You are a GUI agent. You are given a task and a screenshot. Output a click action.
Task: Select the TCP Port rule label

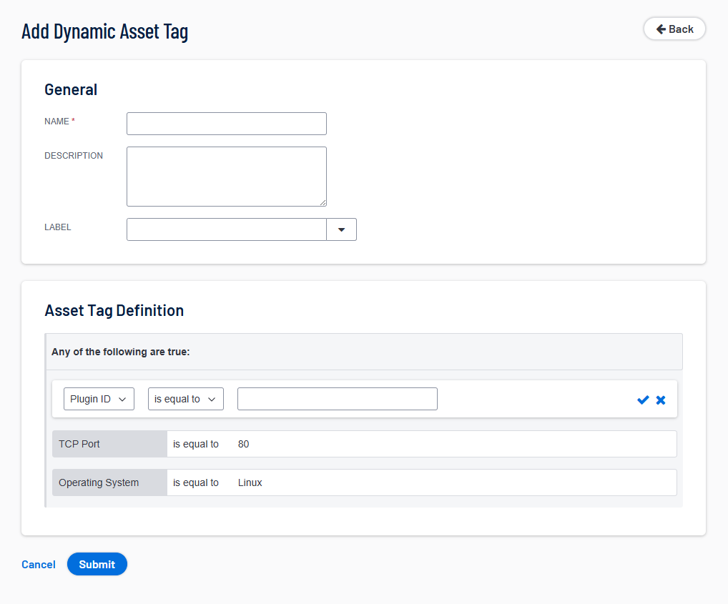pos(79,444)
